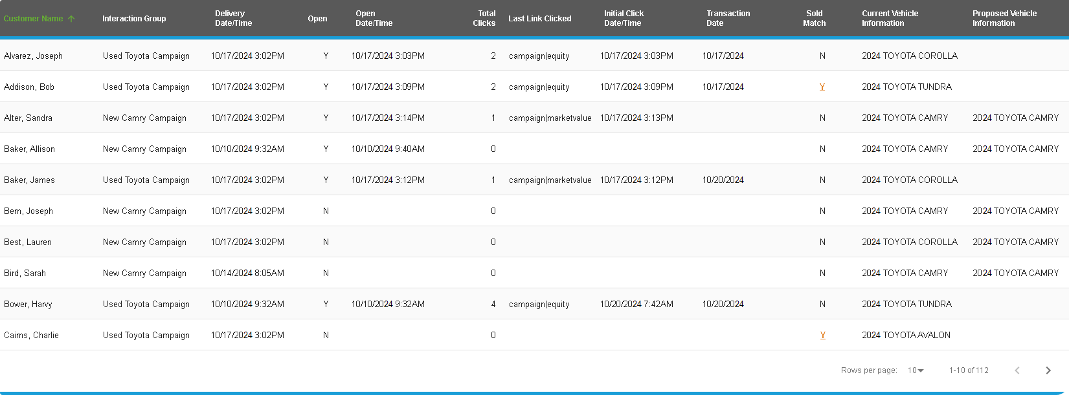Click the Baker, Allison customer name
The width and height of the screenshot is (1069, 395).
30,149
